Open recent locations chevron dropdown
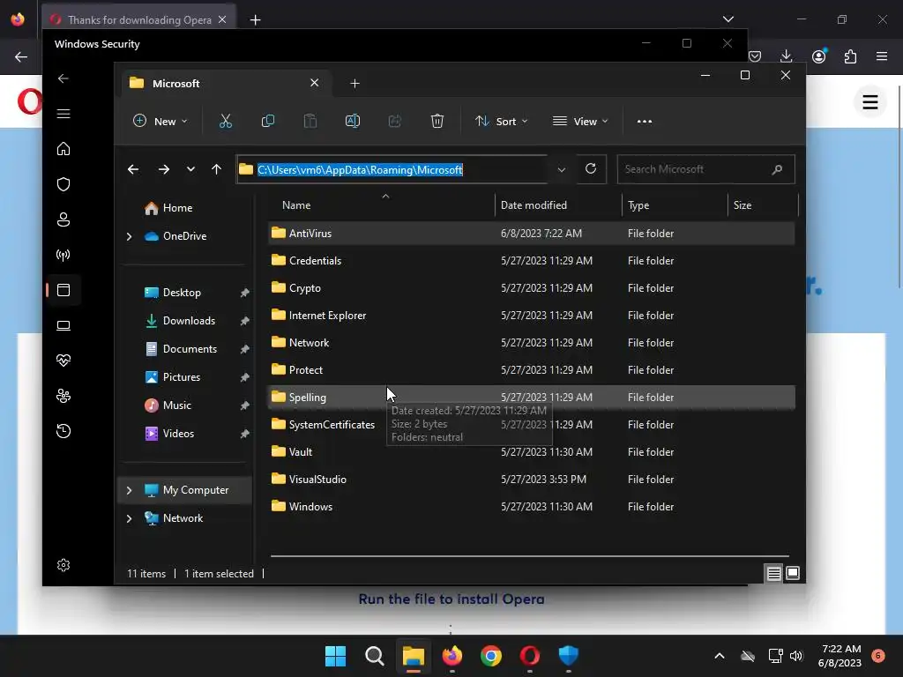 tap(190, 169)
